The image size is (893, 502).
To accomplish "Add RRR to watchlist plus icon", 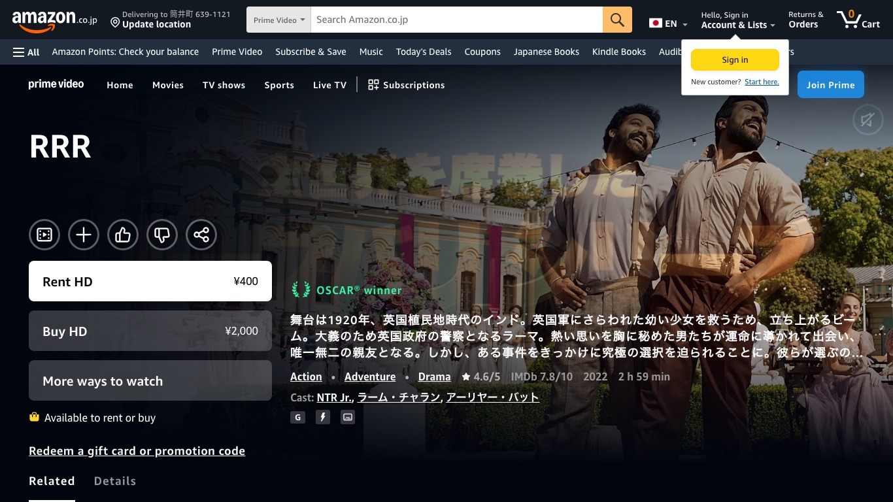I will (x=84, y=235).
